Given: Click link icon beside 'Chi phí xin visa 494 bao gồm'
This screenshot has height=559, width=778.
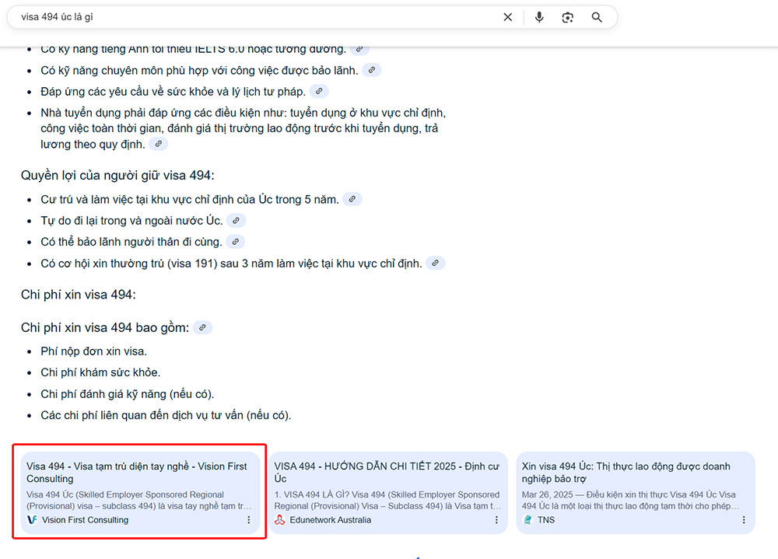Looking at the screenshot, I should (x=202, y=327).
